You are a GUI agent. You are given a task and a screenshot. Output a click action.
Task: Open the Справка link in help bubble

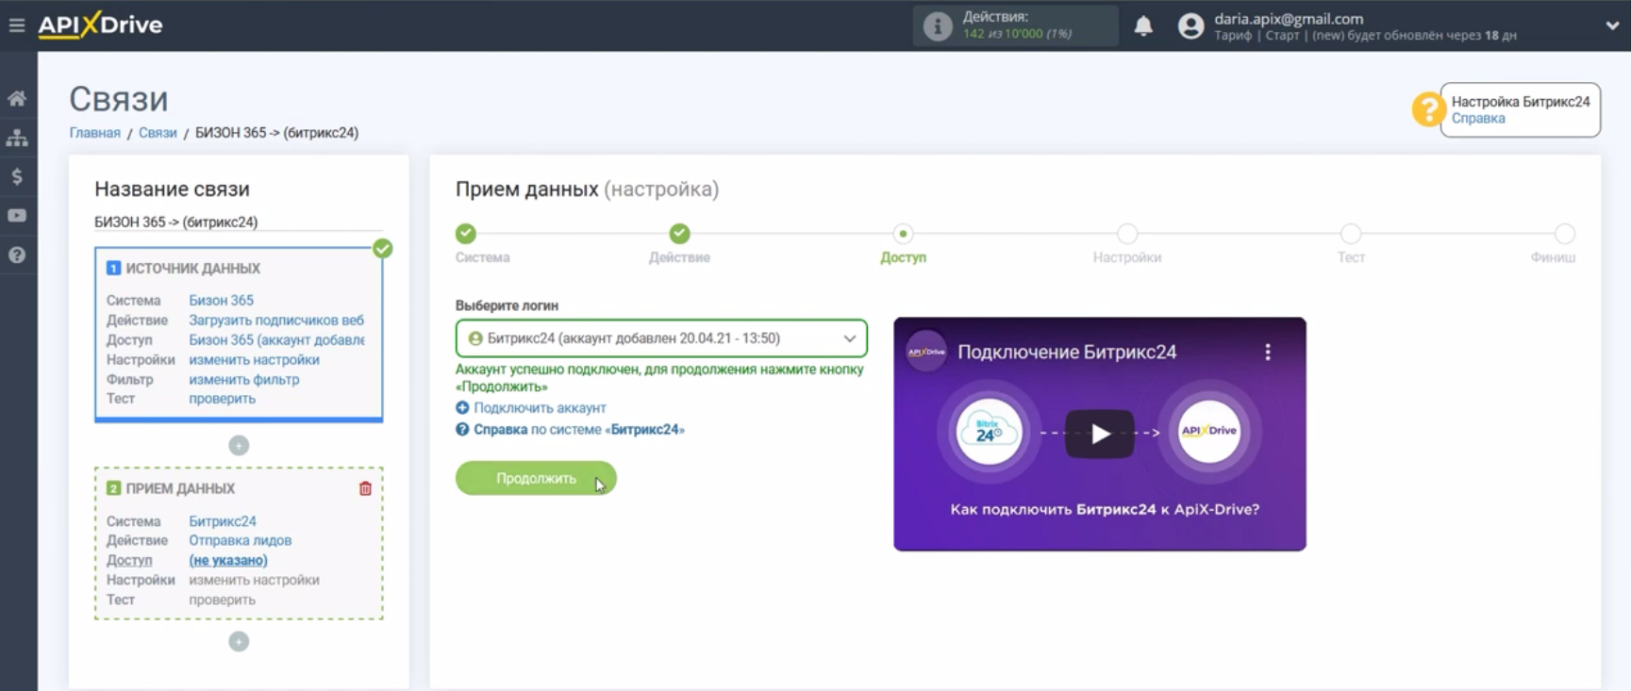pos(1478,119)
